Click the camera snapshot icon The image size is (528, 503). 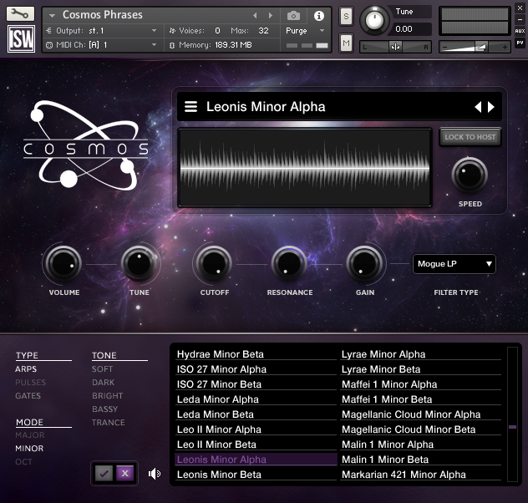click(293, 16)
